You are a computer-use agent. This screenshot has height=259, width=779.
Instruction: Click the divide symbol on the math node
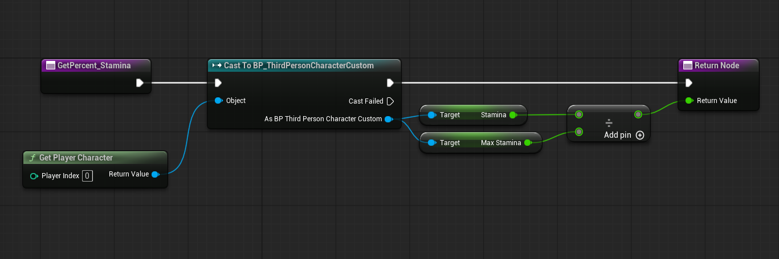[x=609, y=123]
